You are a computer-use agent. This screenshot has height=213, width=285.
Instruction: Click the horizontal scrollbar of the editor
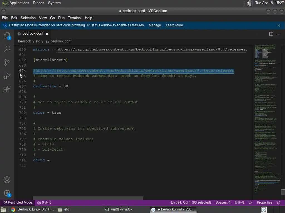88,198
